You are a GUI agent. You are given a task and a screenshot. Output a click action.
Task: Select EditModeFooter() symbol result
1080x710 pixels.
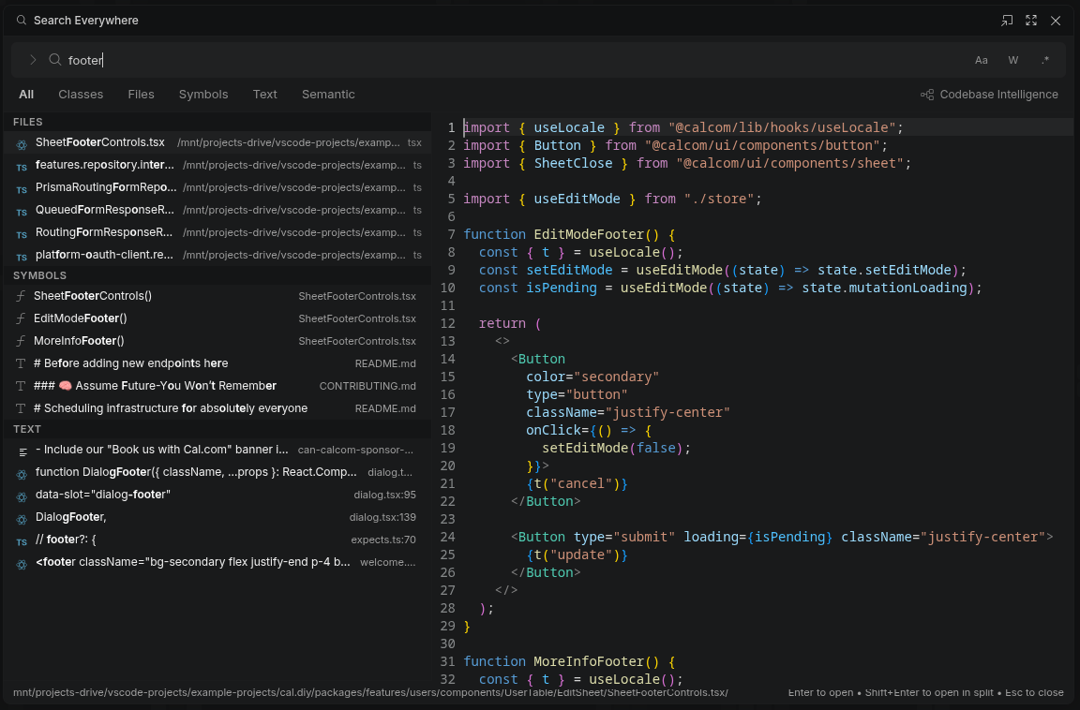coord(217,318)
